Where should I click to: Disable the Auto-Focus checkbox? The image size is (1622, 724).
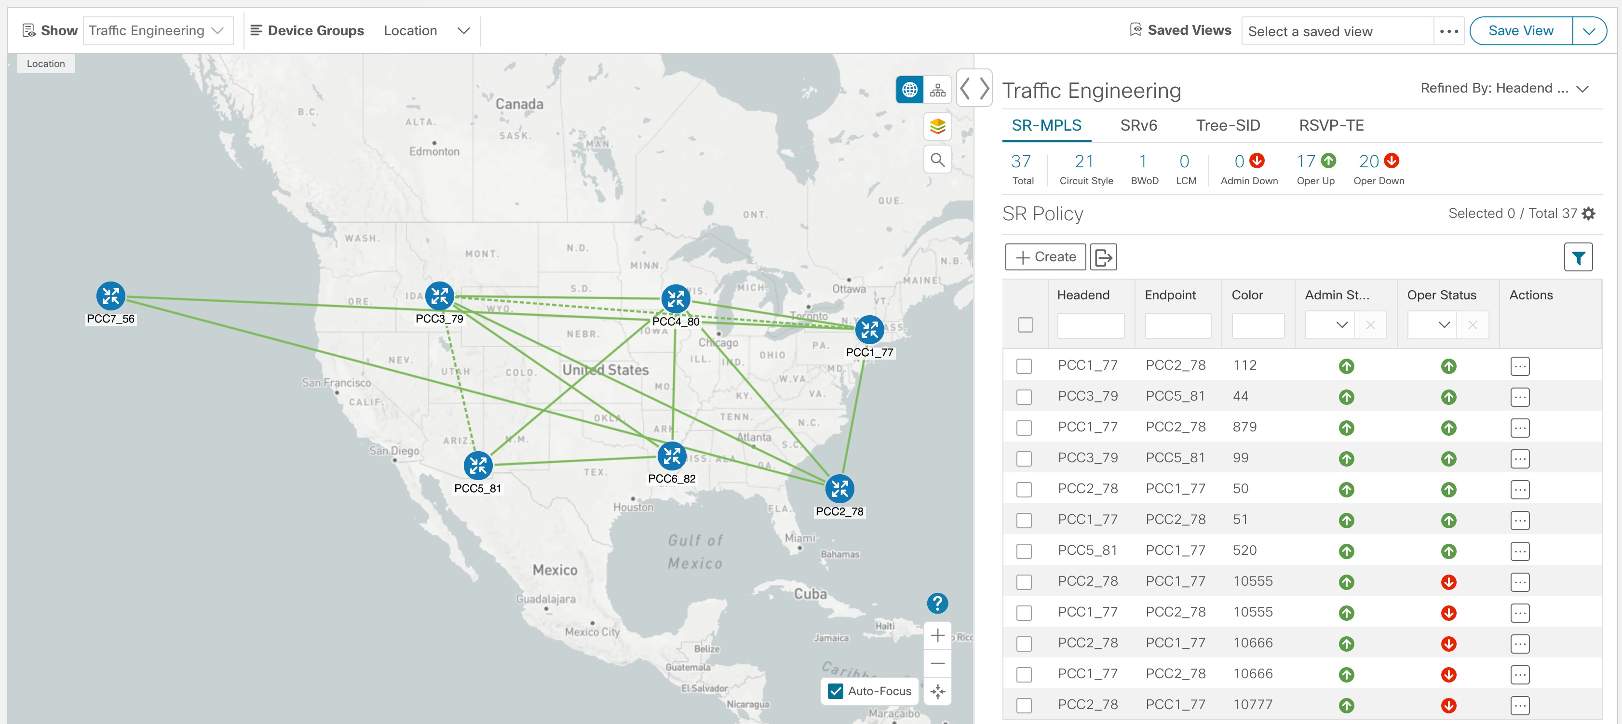click(x=836, y=691)
